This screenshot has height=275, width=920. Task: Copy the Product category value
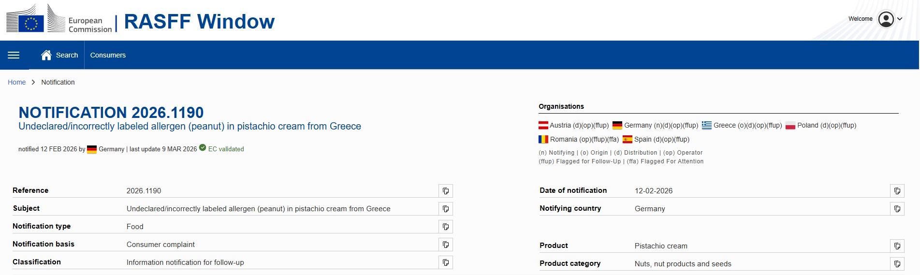pyautogui.click(x=897, y=264)
